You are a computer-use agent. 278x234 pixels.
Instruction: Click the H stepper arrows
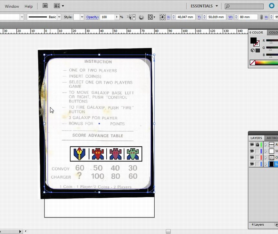(271, 17)
